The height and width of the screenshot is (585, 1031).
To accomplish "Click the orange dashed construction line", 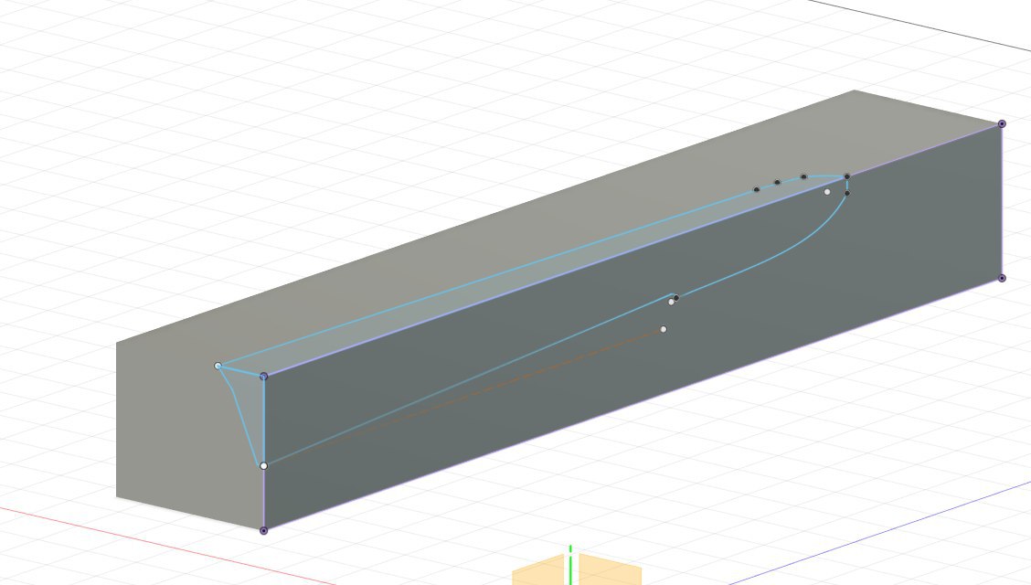I will pyautogui.click(x=463, y=399).
